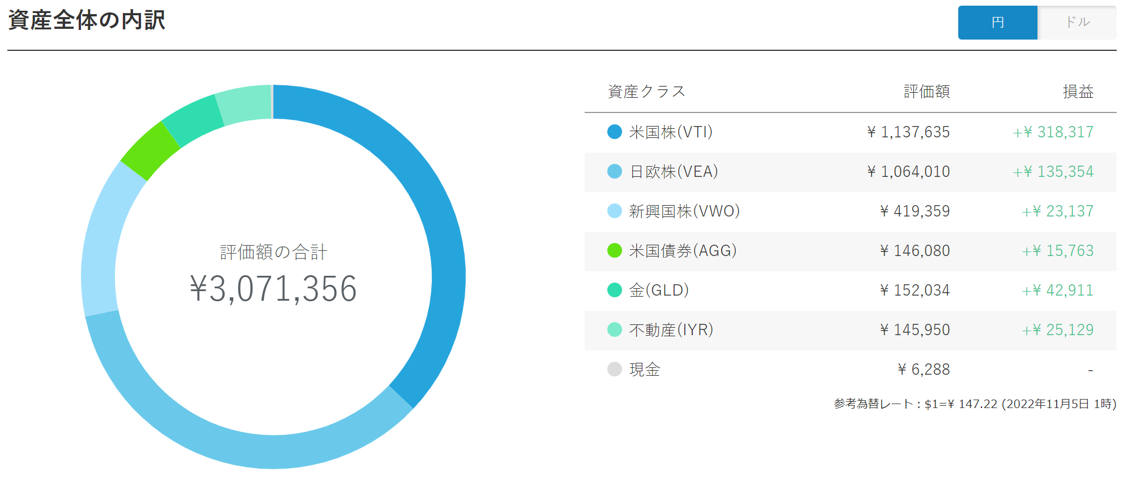Select the 日欧株(VEA) asset class label

pyautogui.click(x=674, y=171)
